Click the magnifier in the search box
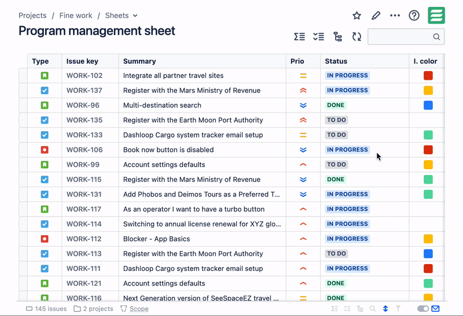This screenshot has width=463, height=316. coord(436,37)
